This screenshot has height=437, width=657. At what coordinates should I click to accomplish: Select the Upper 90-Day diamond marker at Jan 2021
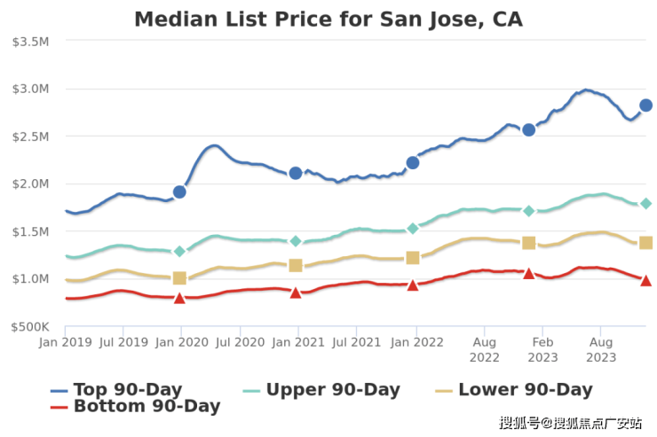pos(296,241)
